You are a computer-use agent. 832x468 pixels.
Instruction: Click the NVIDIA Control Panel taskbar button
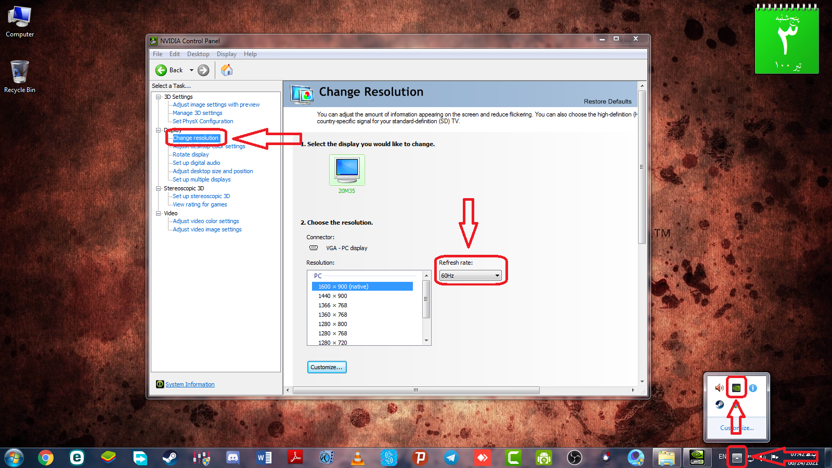[697, 458]
